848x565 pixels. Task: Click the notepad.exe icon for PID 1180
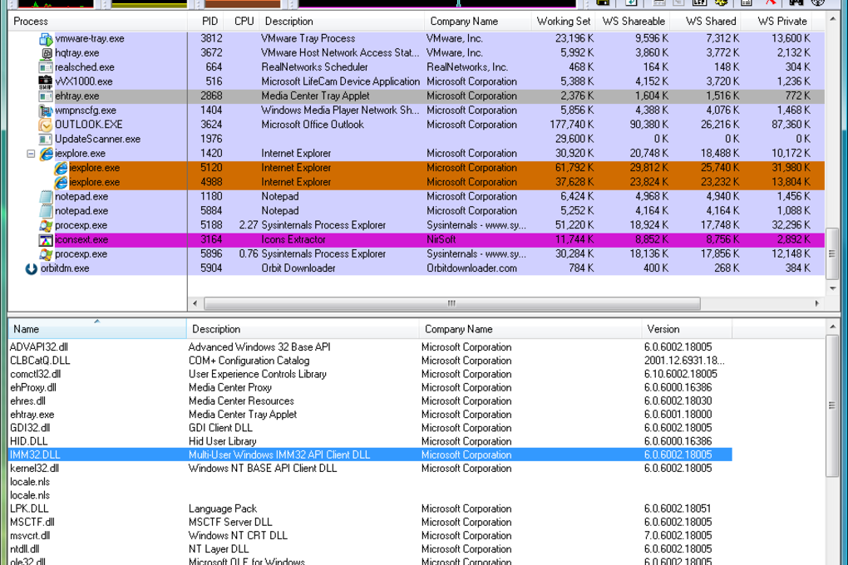pos(46,196)
